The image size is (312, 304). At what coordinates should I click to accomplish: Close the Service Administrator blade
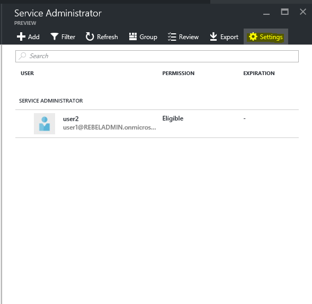pos(303,12)
